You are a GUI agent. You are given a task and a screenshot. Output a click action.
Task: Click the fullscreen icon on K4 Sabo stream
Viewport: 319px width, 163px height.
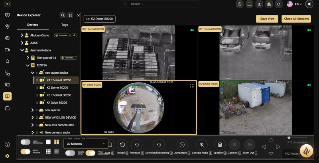coord(191,85)
